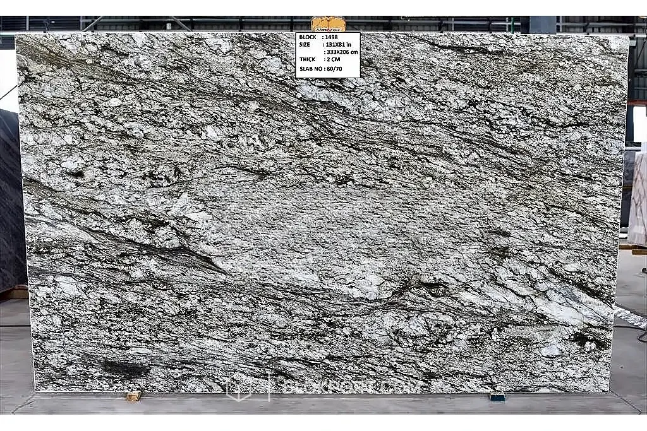Click the blue support block under slab
This screenshot has height=431, width=647.
coord(497,398)
